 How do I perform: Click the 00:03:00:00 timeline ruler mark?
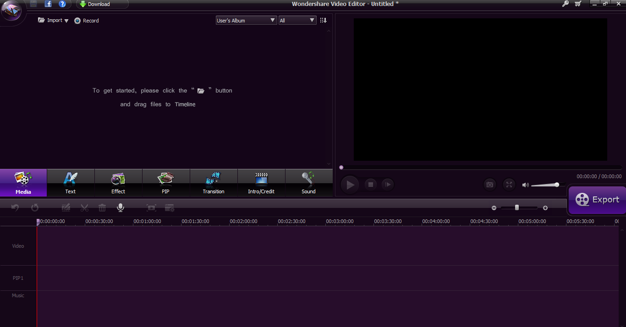[x=340, y=221]
